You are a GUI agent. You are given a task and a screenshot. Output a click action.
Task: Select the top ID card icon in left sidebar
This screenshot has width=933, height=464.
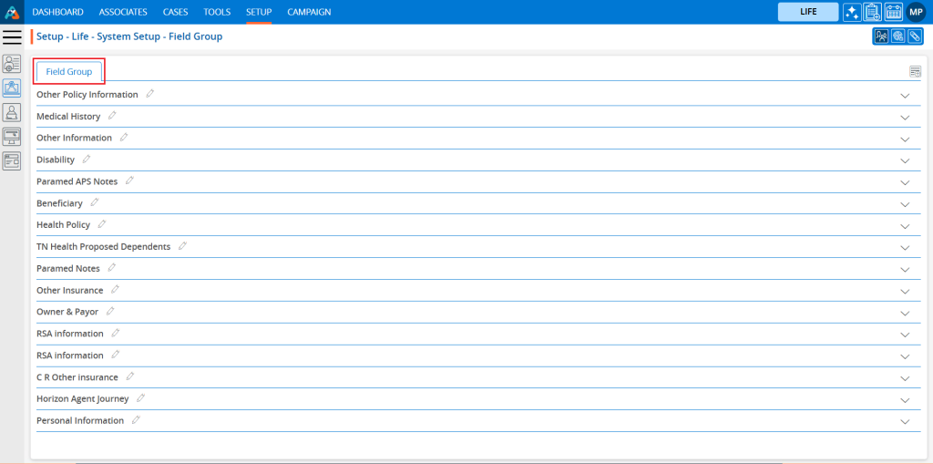tap(12, 64)
